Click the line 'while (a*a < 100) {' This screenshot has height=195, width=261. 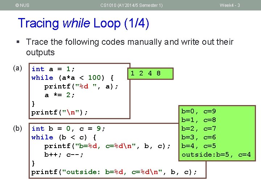click(72, 78)
